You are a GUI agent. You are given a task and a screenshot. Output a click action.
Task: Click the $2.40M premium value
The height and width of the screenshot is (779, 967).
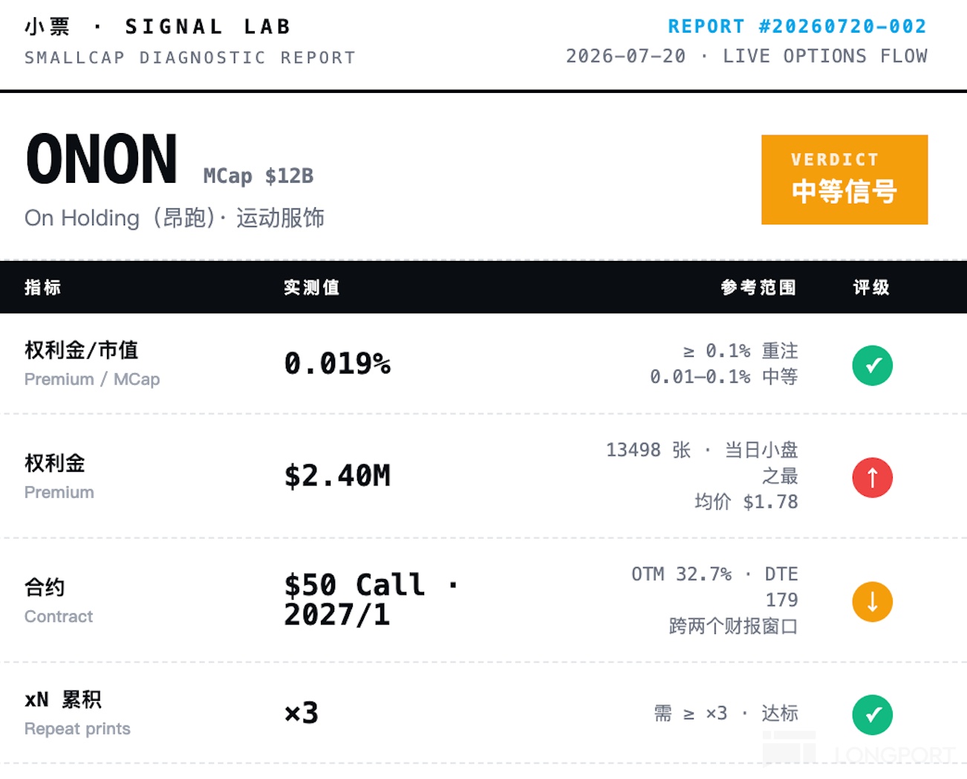point(337,476)
